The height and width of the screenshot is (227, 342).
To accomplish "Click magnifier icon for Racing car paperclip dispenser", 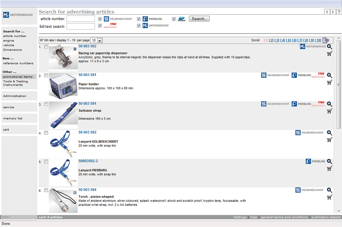I will pos(329,47).
